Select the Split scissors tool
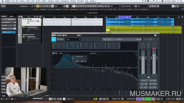 click(x=83, y=6)
